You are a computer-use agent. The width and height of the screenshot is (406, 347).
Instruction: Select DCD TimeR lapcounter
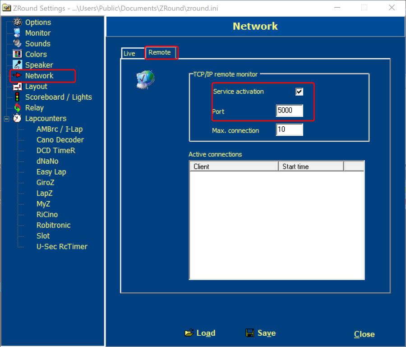pyautogui.click(x=56, y=150)
